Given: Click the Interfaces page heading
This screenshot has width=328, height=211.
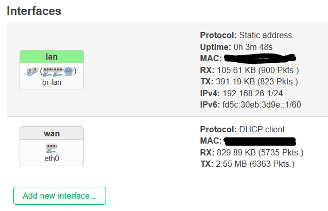Looking at the screenshot, I should [x=34, y=11].
